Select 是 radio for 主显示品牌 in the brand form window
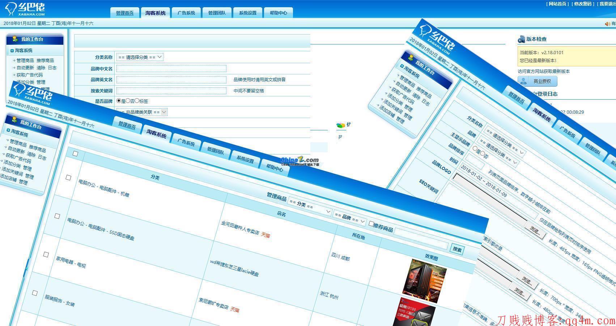Viewport: 616px width, 326px height. coord(475,149)
